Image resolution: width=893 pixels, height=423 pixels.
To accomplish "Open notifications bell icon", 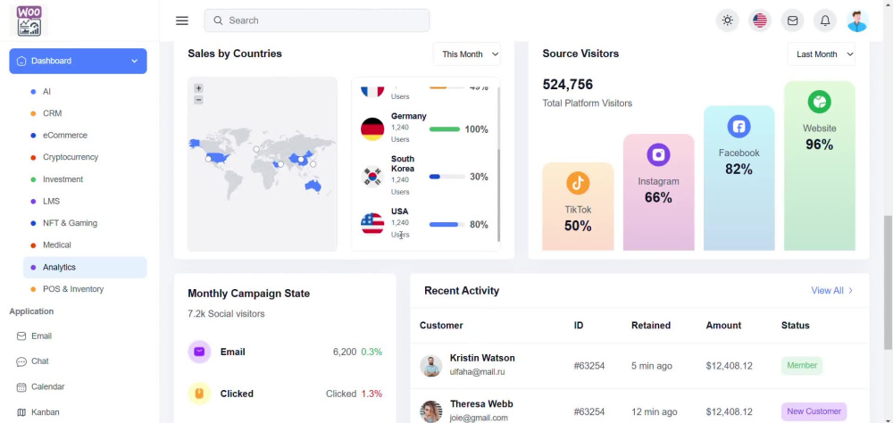I will [824, 21].
